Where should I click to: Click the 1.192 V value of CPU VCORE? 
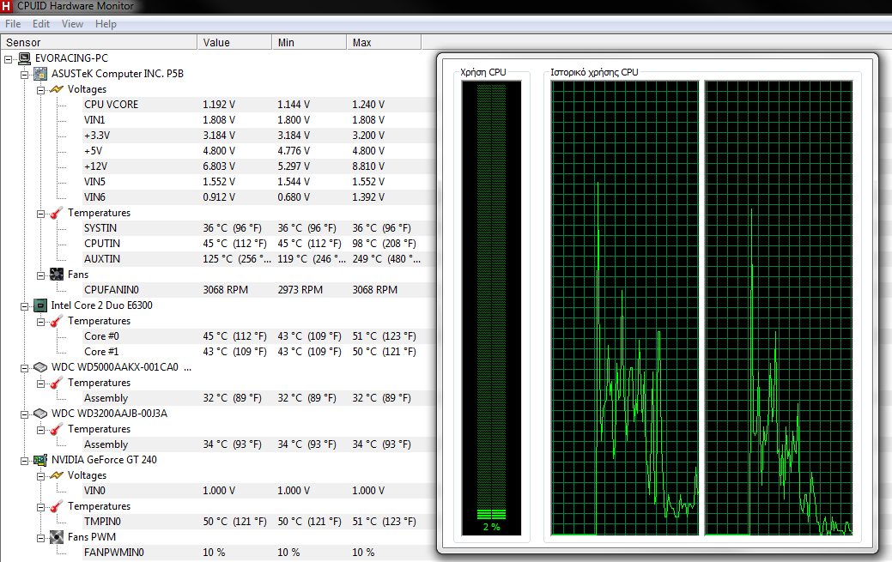(x=219, y=105)
